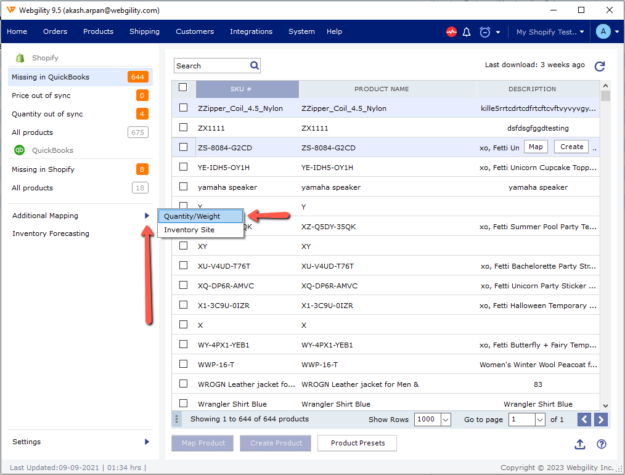Click the footer three-dot options handle
This screenshot has height=475, width=625.
click(176, 419)
